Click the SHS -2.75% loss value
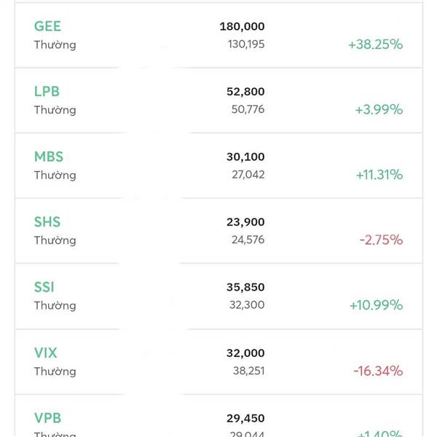Viewport: 437px width, 437px height. tap(381, 240)
